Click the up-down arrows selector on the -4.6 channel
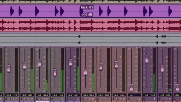This screenshot has width=181, height=102. [68, 99]
